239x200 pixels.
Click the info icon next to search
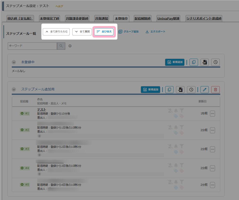click(x=70, y=46)
